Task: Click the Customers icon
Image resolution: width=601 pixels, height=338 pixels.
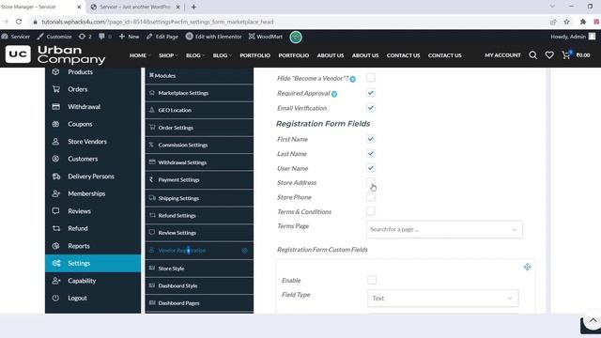Action: click(56, 159)
